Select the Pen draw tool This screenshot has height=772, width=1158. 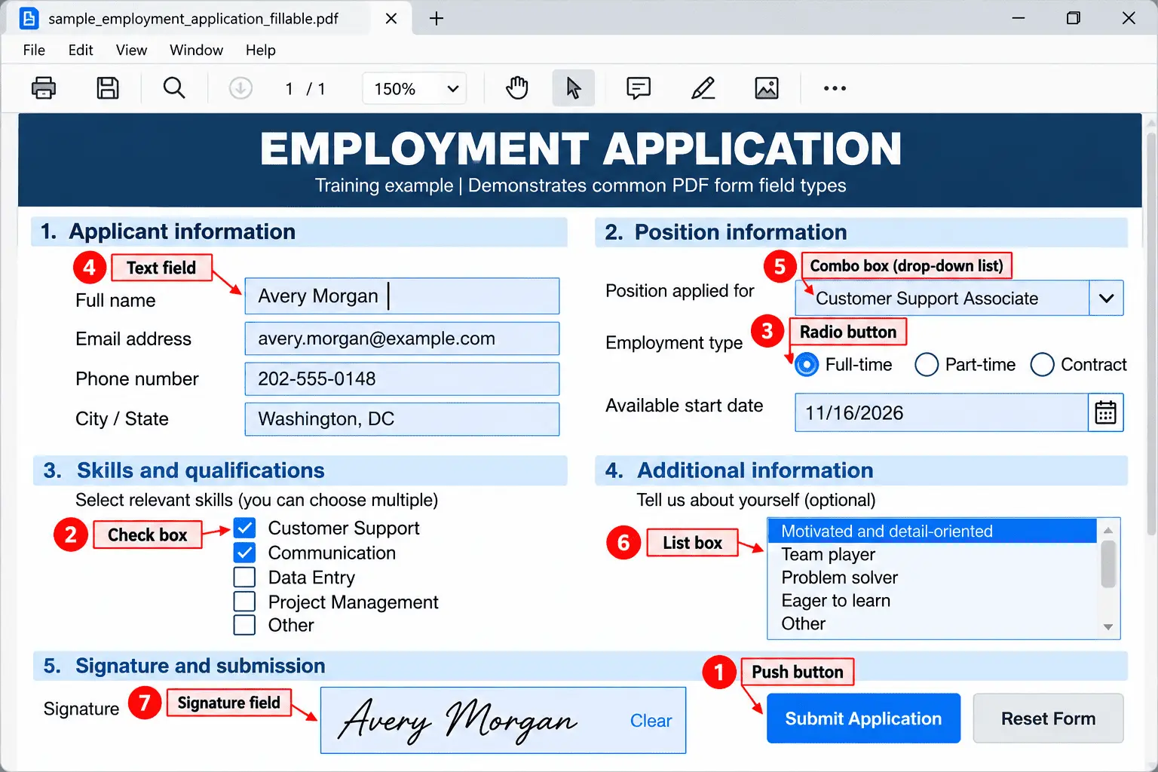(703, 88)
